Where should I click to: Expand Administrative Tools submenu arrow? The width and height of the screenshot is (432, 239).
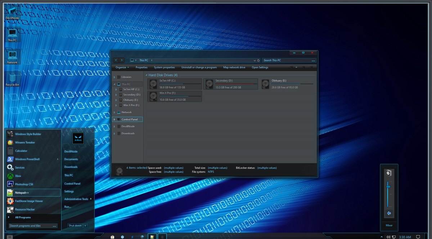pos(91,199)
